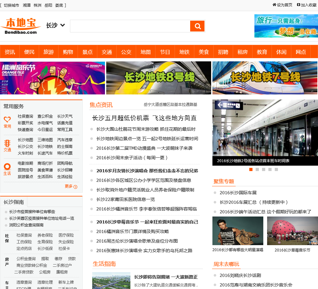
Task: Open the 旅游 navigation tab
Action: (49, 52)
